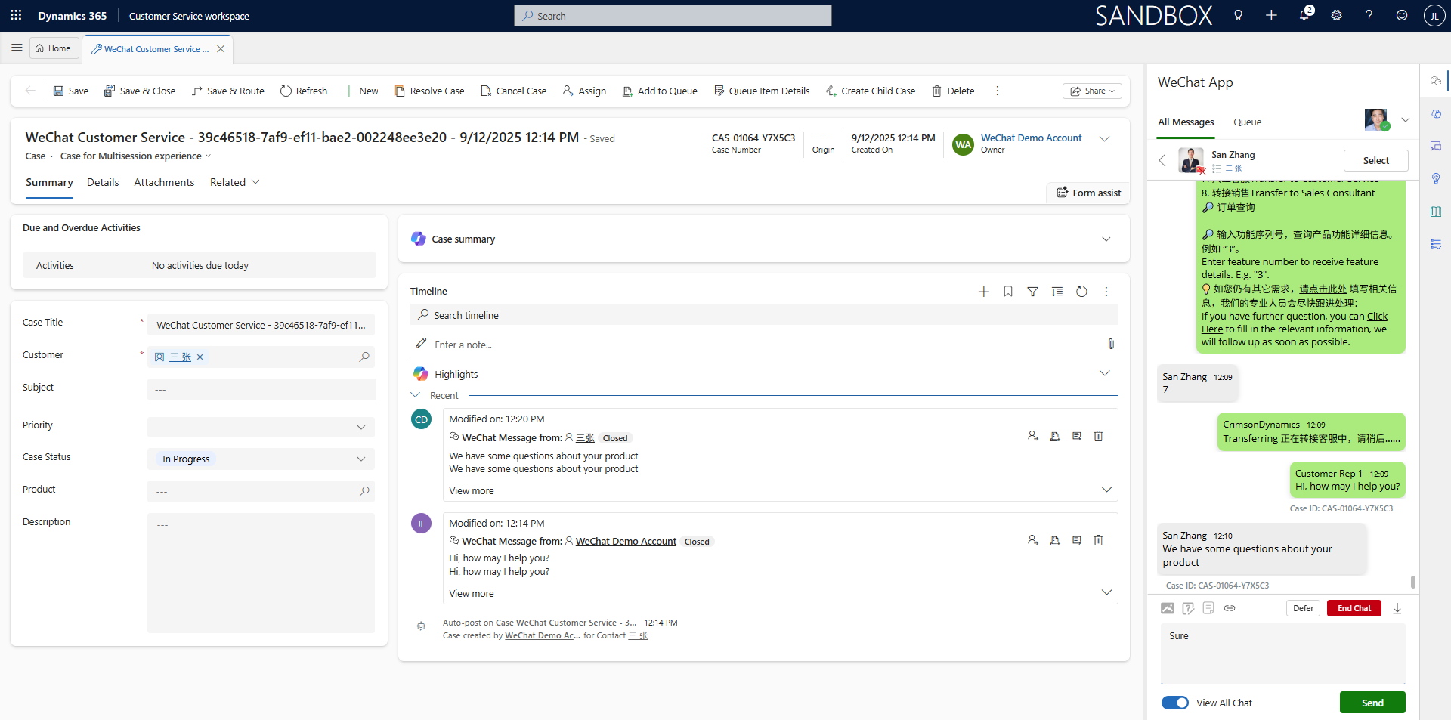Click the red End Chat button
Screen dimensions: 1451x720
pos(1354,609)
